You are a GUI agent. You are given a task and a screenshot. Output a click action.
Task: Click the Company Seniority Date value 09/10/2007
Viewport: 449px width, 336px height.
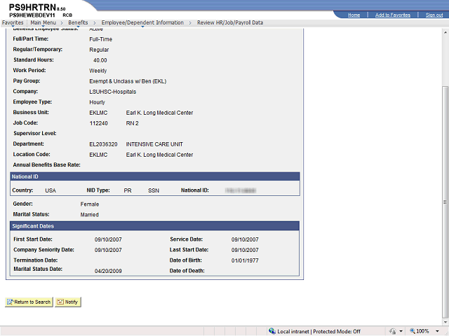108,250
